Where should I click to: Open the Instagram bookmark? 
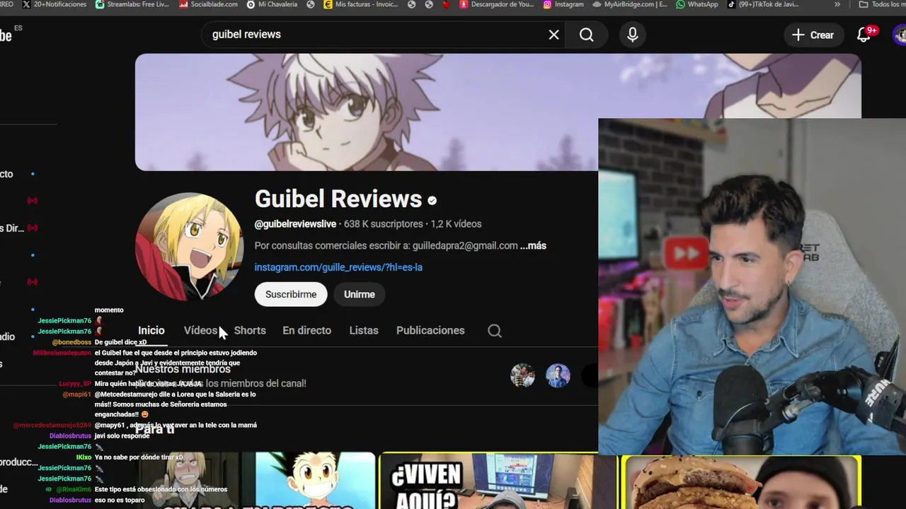(563, 4)
